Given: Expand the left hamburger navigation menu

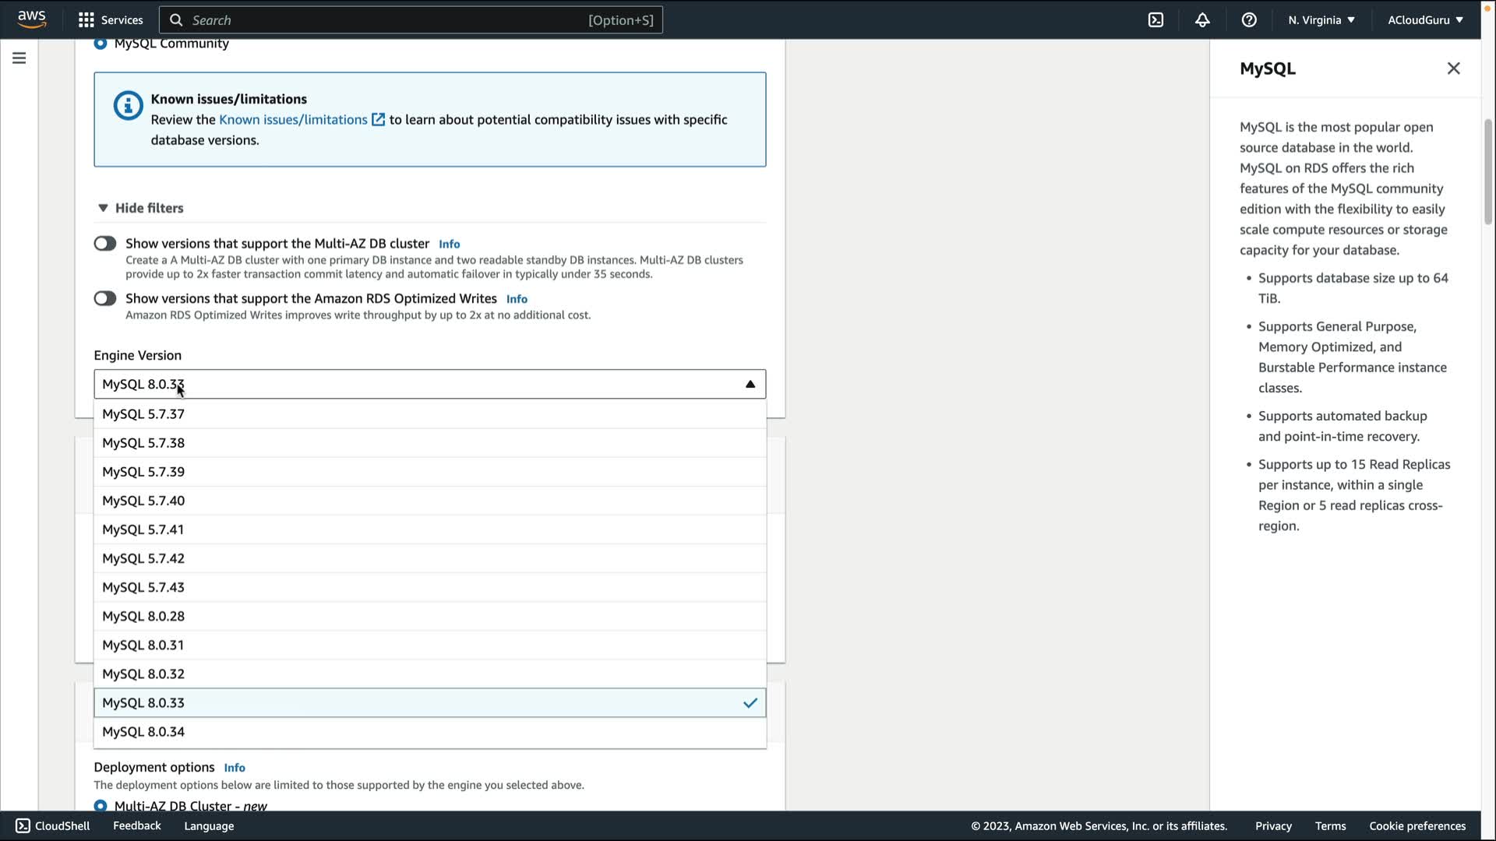Looking at the screenshot, I should coord(19,58).
